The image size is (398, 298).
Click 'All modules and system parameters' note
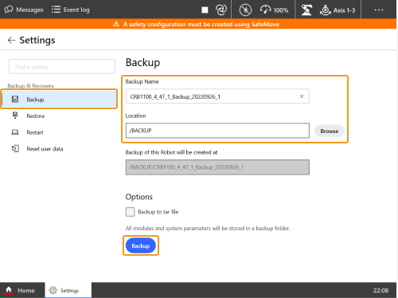208,228
